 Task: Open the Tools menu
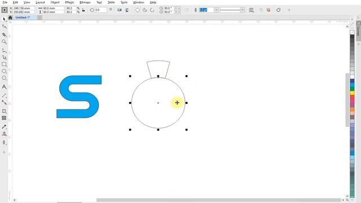click(x=124, y=2)
